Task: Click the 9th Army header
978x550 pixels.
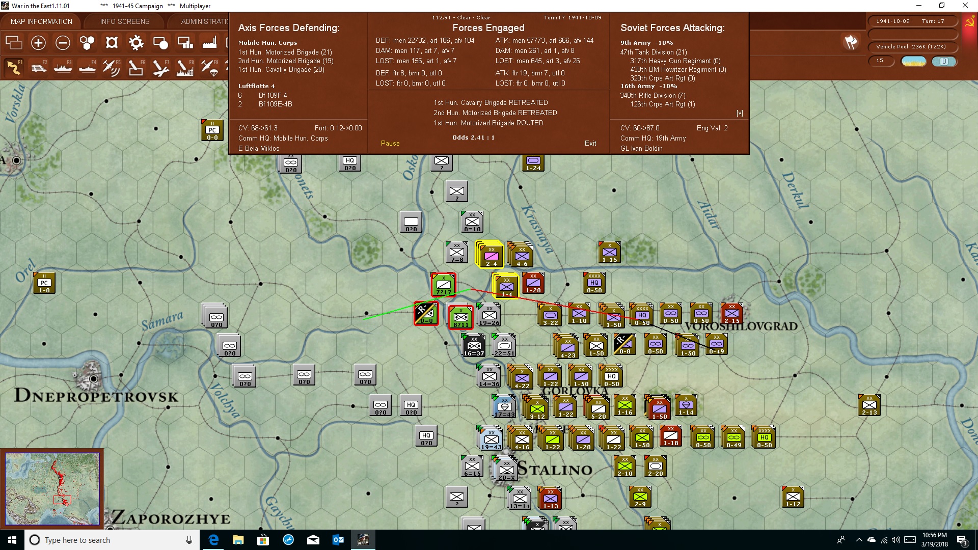Action: click(x=646, y=43)
